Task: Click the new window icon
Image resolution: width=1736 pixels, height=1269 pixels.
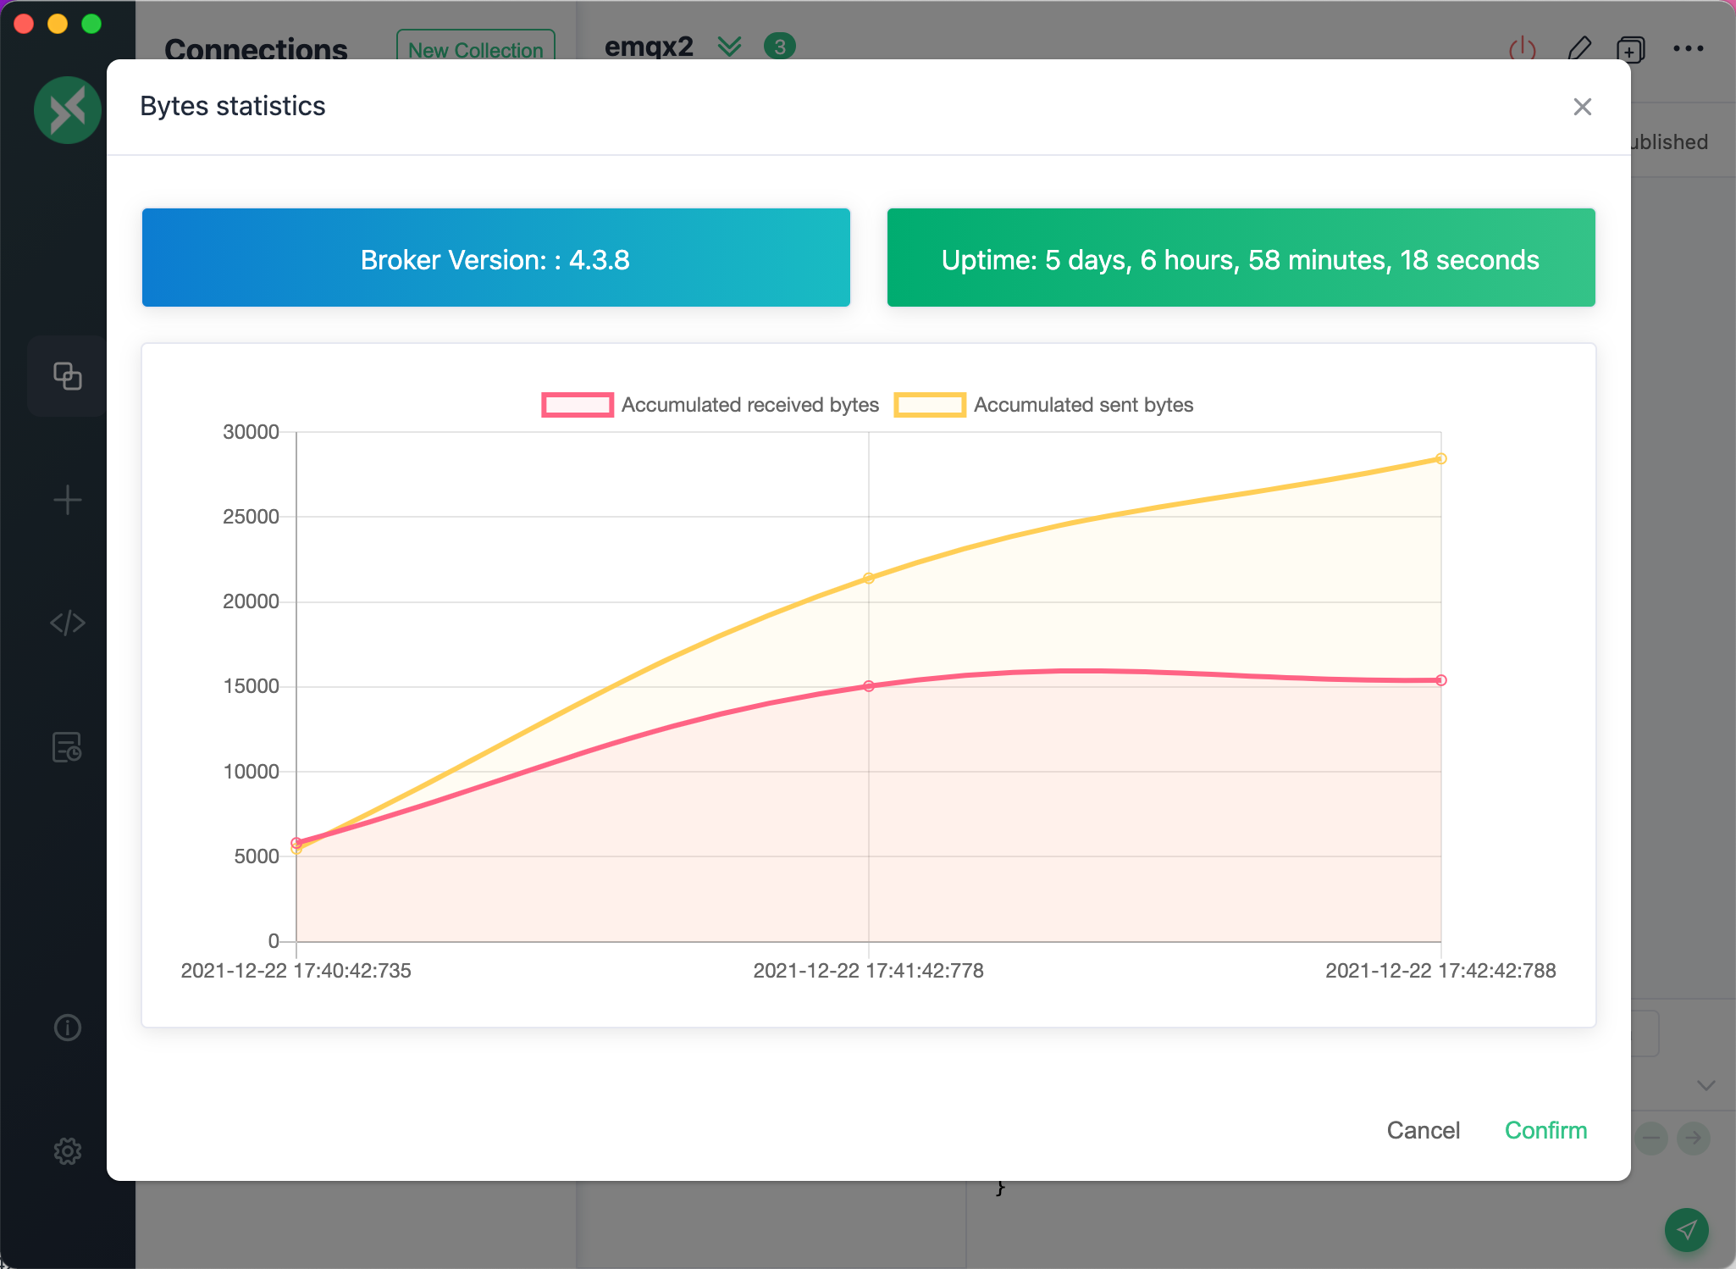Action: coord(1631,48)
